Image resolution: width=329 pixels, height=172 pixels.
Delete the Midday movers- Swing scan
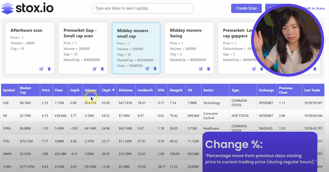209,69
